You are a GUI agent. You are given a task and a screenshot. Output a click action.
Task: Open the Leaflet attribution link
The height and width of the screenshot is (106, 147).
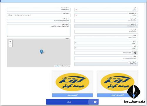click(57, 66)
